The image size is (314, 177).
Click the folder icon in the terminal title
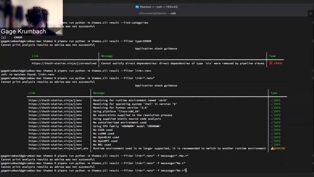point(137,7)
